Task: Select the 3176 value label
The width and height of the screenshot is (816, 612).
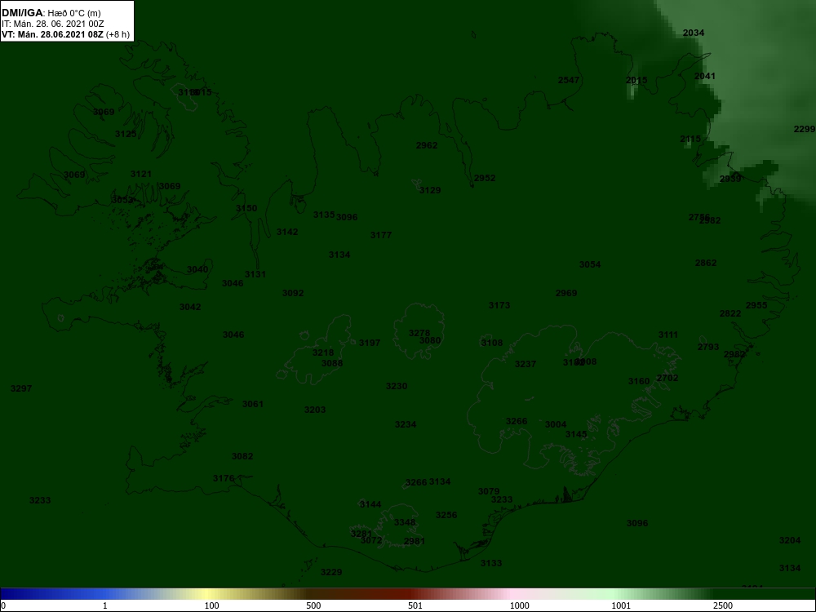Action: [224, 478]
